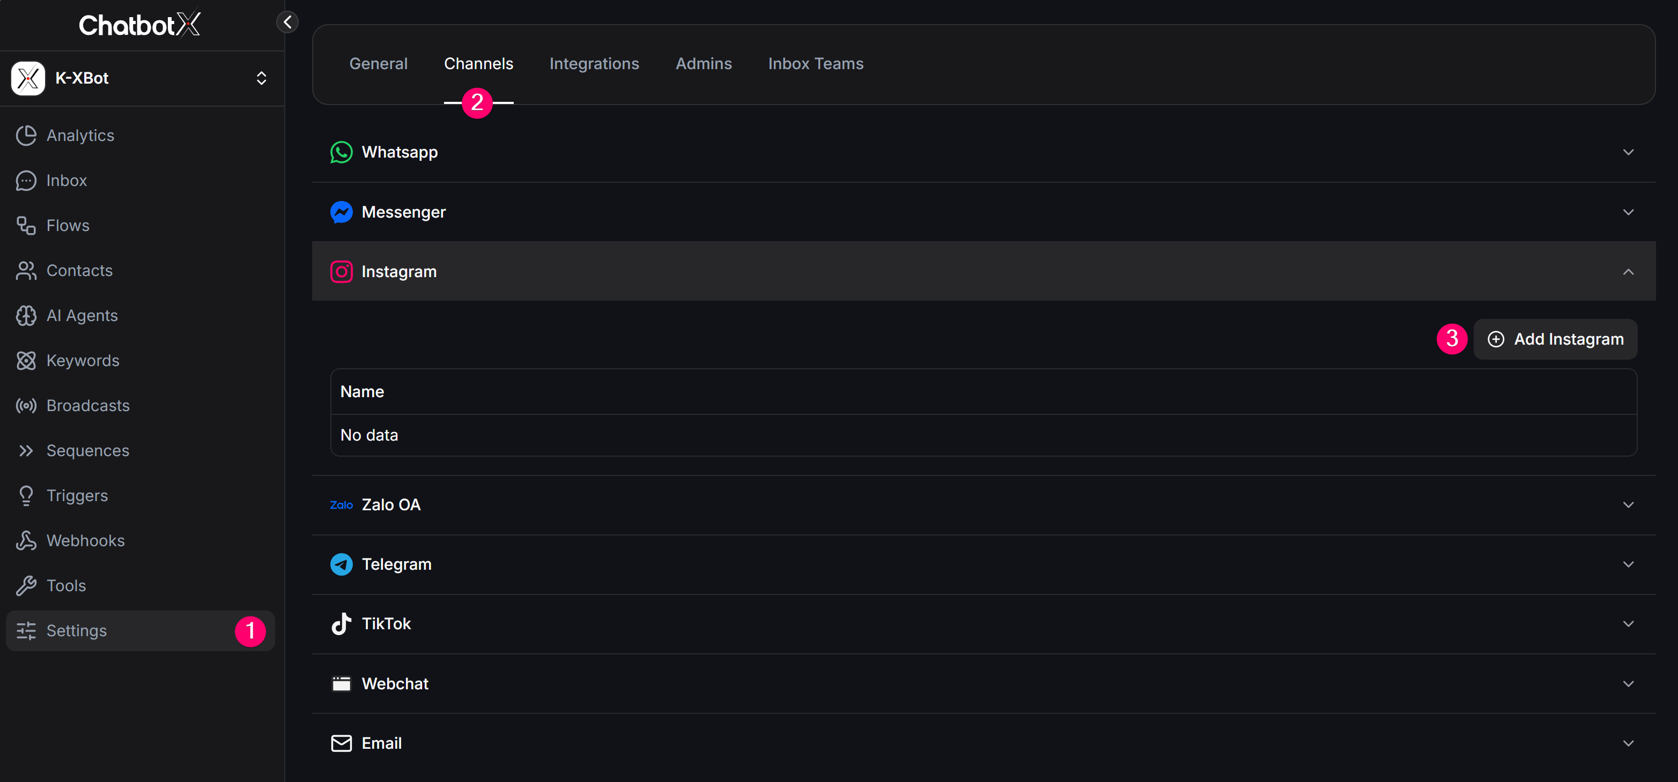Click the AI Agents brain icon
The height and width of the screenshot is (782, 1678).
click(x=26, y=315)
